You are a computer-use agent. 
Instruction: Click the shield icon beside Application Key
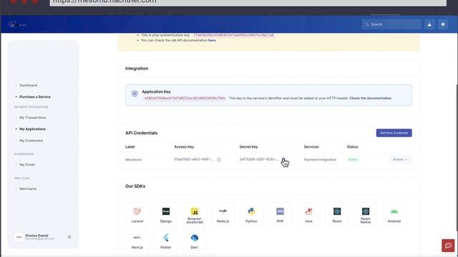pyautogui.click(x=135, y=94)
